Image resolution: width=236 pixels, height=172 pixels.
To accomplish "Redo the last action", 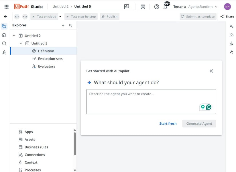I will pyautogui.click(x=25, y=17).
